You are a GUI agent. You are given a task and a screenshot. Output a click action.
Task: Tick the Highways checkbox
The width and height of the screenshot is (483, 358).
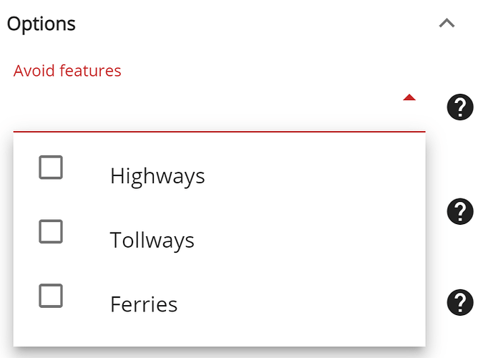coord(51,167)
